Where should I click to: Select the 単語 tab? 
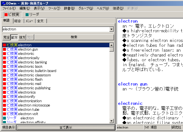tap(7, 21)
